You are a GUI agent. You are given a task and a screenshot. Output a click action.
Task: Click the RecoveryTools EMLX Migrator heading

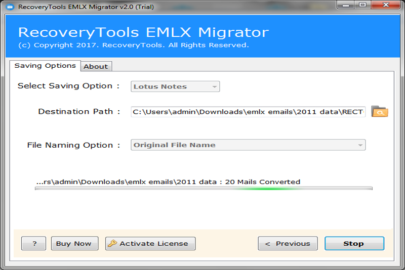(144, 32)
